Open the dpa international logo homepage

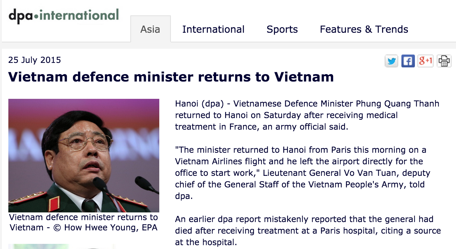pos(64,16)
